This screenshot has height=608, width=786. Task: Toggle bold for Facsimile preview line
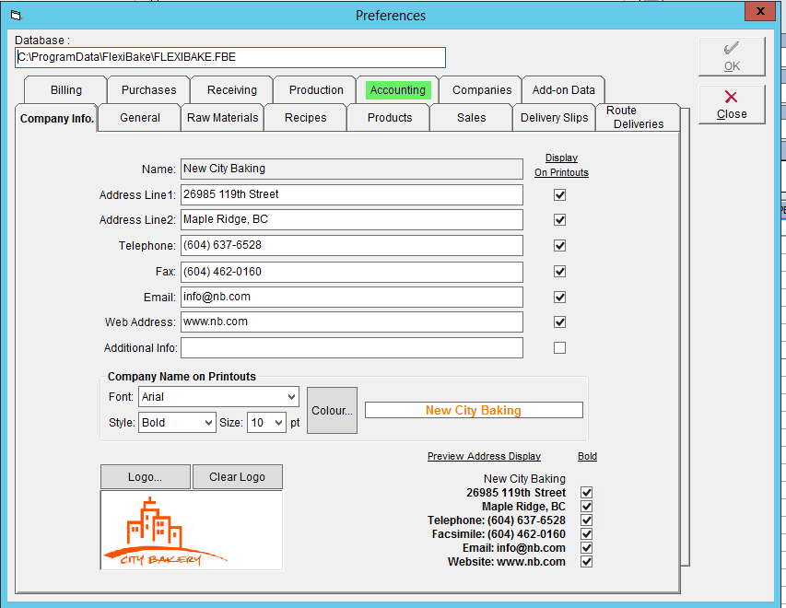coord(586,533)
